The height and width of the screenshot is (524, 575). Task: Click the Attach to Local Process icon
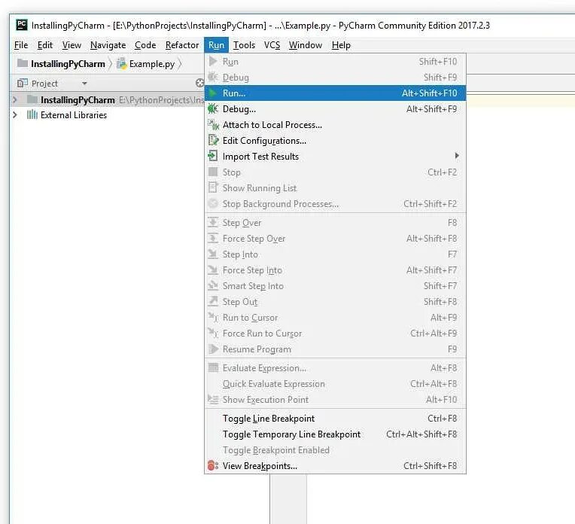click(x=213, y=125)
